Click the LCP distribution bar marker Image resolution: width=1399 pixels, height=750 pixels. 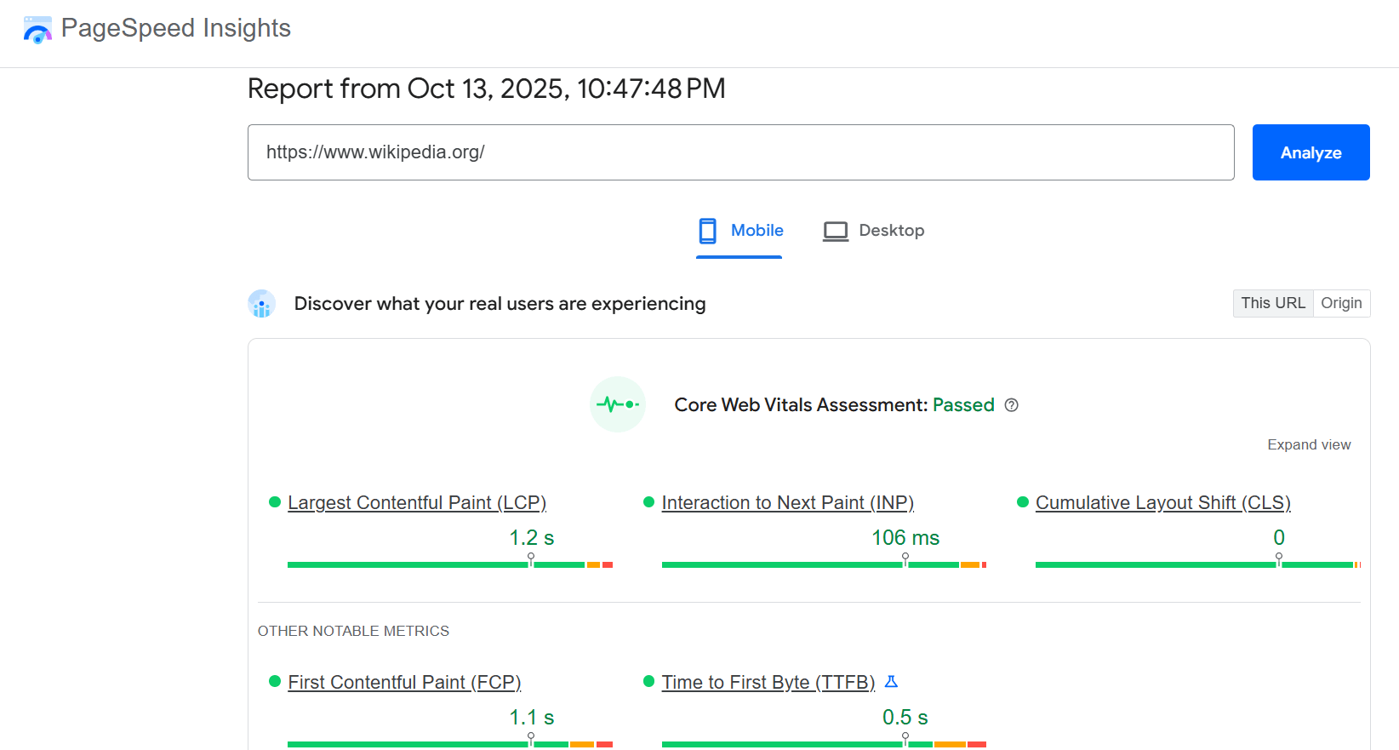coord(531,559)
